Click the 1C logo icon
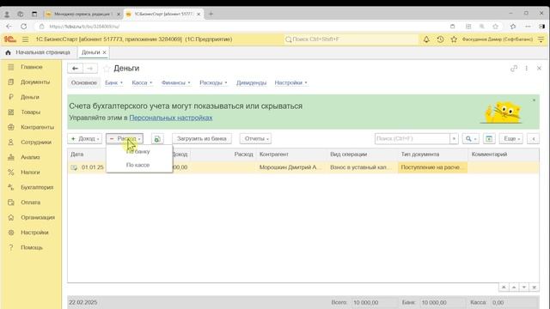 pyautogui.click(x=9, y=39)
